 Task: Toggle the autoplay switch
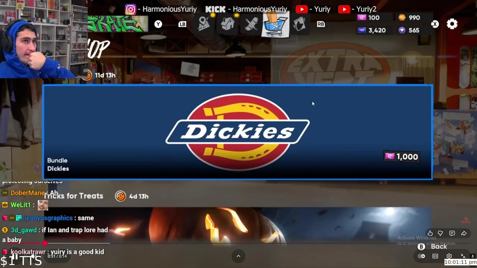pyautogui.click(x=421, y=256)
